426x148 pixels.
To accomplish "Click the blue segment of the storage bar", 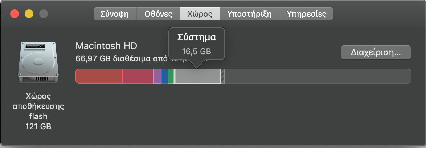I will click(165, 76).
